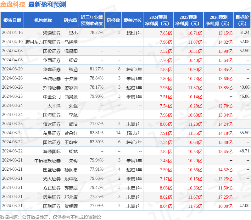The width and height of the screenshot is (251, 220).
Task: Click the date 2024-04-16
Action: pyautogui.click(x=12, y=32)
